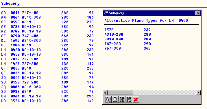
Task: Click plane type 737-200 in flight list
Action: click(x=30, y=64)
